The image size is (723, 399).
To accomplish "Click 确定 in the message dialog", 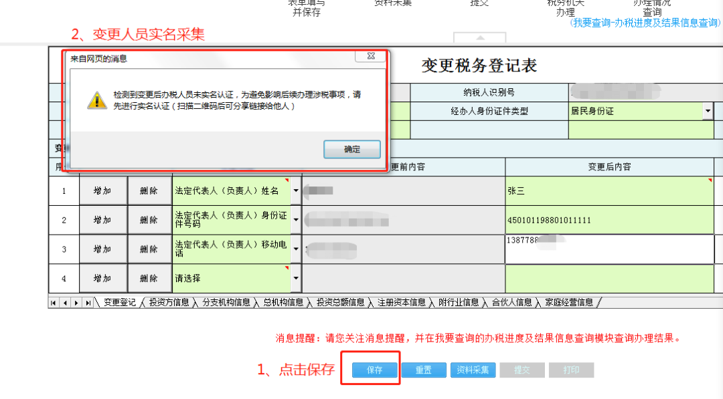I will click(352, 149).
